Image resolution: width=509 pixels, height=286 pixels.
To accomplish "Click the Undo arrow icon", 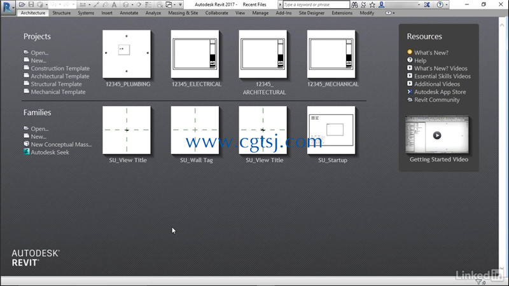I will [x=54, y=4].
